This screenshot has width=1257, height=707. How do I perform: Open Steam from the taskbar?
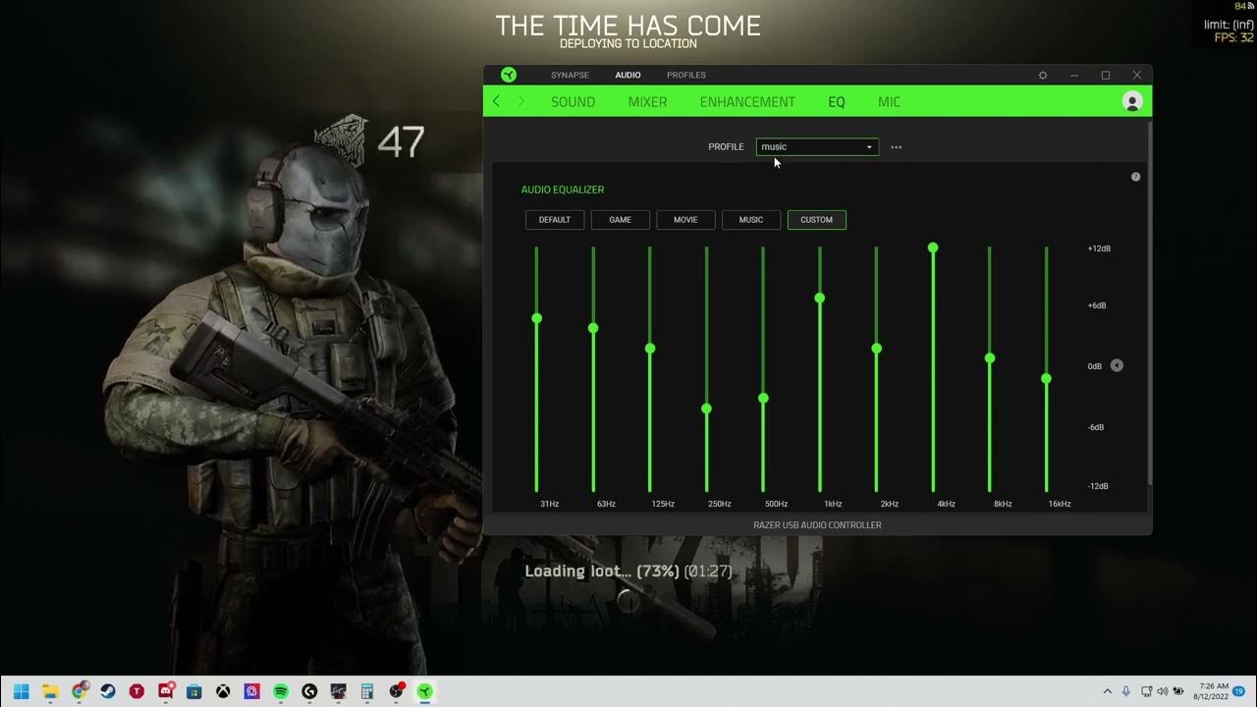click(108, 691)
